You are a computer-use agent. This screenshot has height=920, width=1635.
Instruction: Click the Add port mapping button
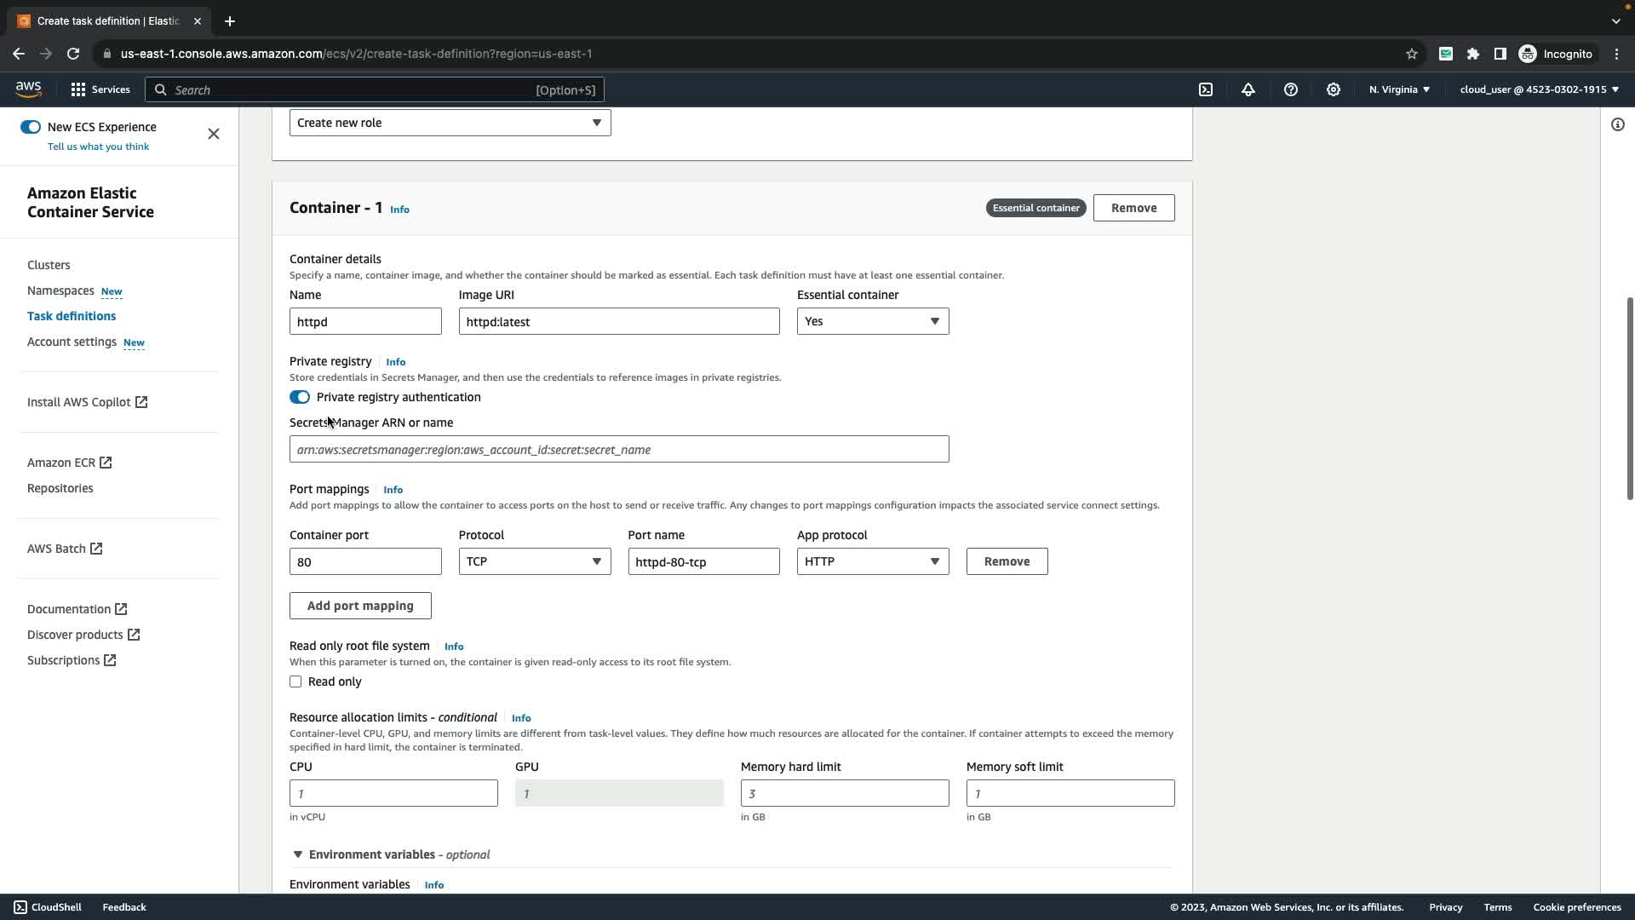(x=360, y=606)
